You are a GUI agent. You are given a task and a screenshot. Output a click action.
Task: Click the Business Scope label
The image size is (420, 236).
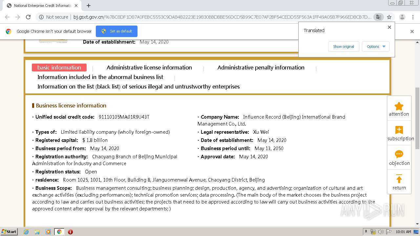click(x=53, y=188)
